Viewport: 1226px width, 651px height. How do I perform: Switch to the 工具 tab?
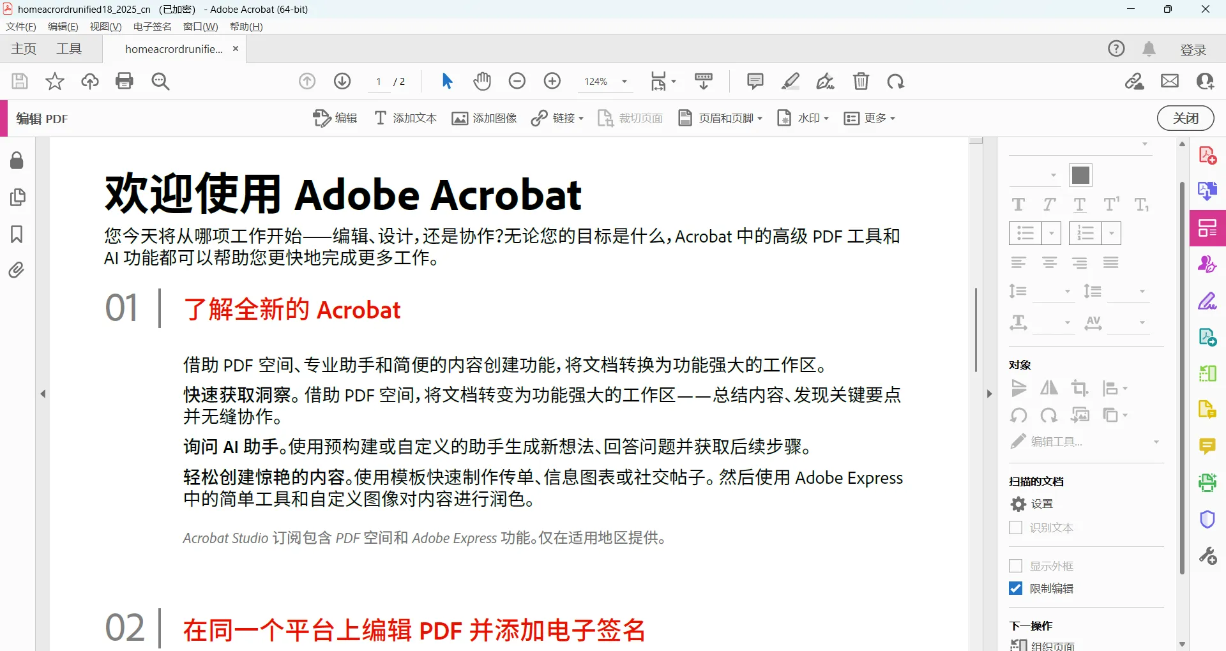(x=70, y=49)
